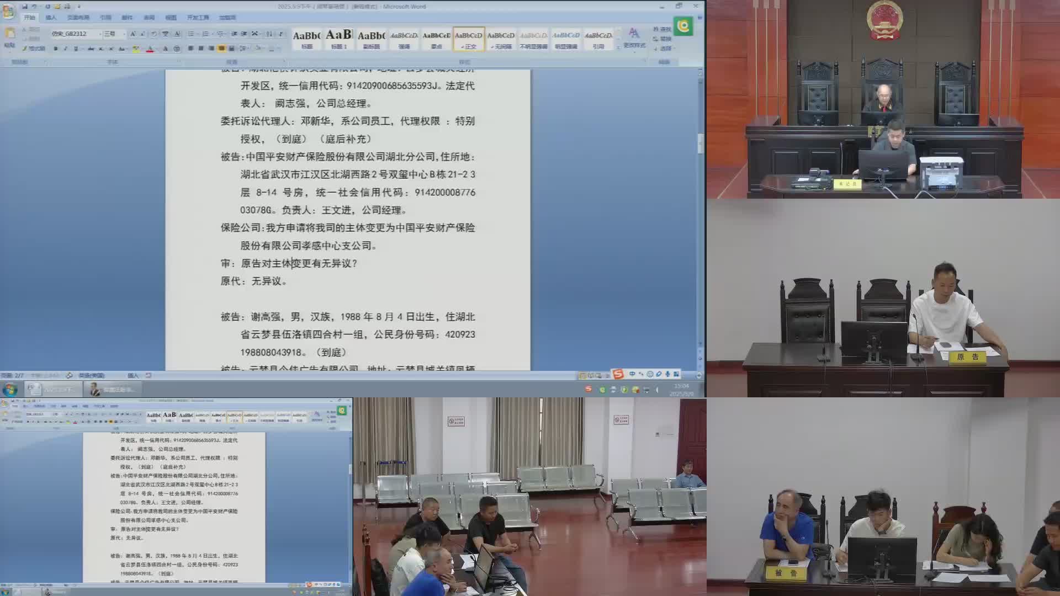Toggle strikethrough formatting
The width and height of the screenshot is (1060, 596).
point(91,49)
